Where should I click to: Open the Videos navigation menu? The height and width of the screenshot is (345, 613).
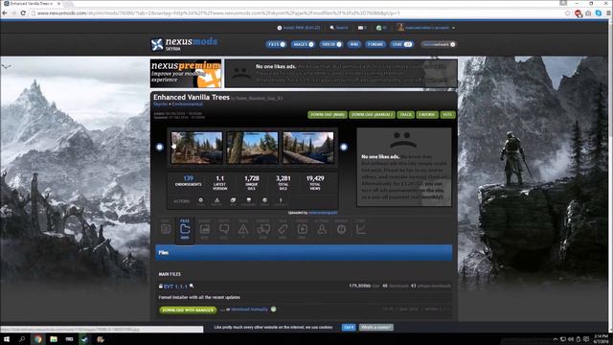click(330, 44)
